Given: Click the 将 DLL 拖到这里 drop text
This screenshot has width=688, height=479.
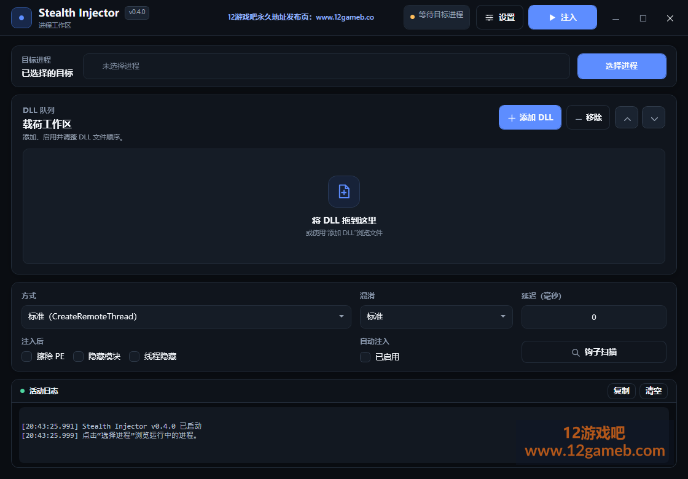Looking at the screenshot, I should click(x=344, y=220).
